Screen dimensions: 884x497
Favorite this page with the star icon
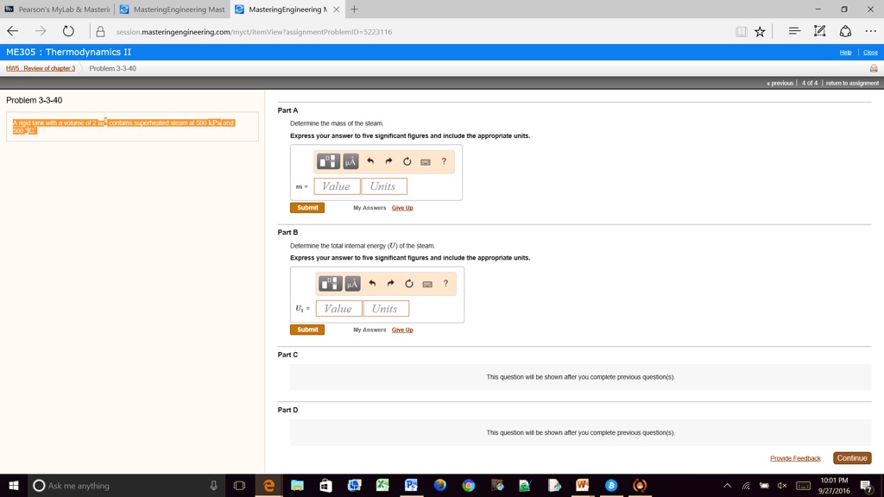click(760, 32)
